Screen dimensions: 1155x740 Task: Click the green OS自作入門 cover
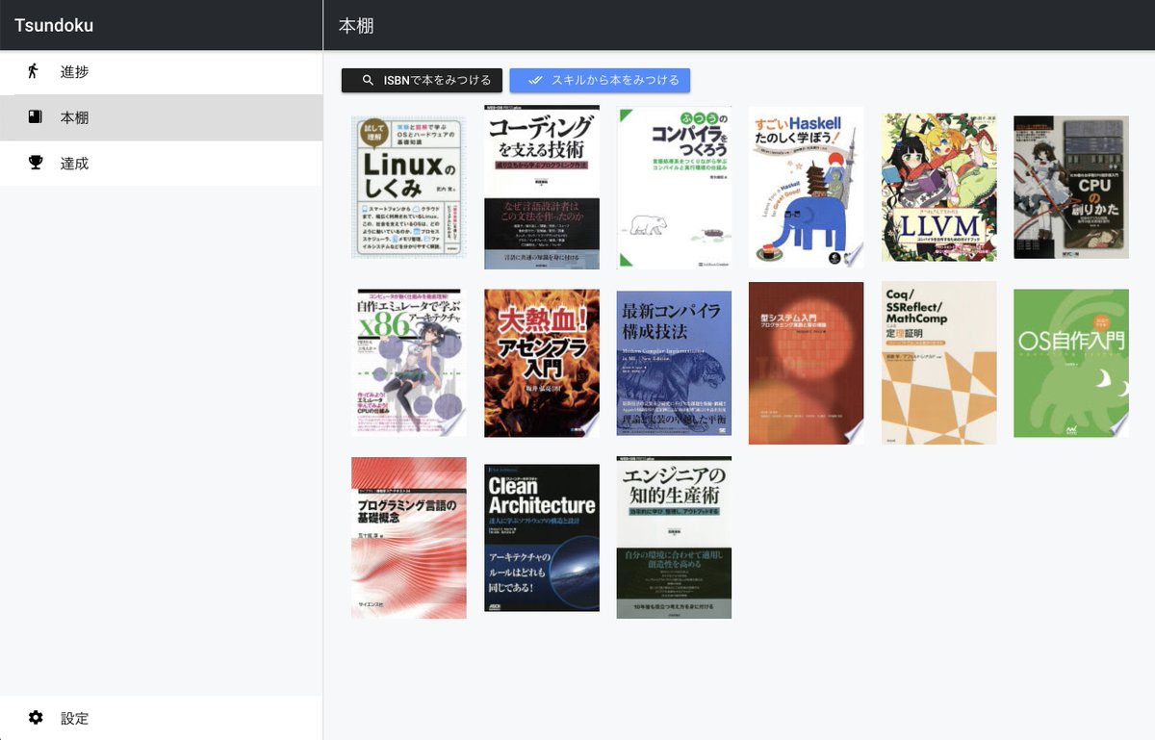click(1070, 362)
